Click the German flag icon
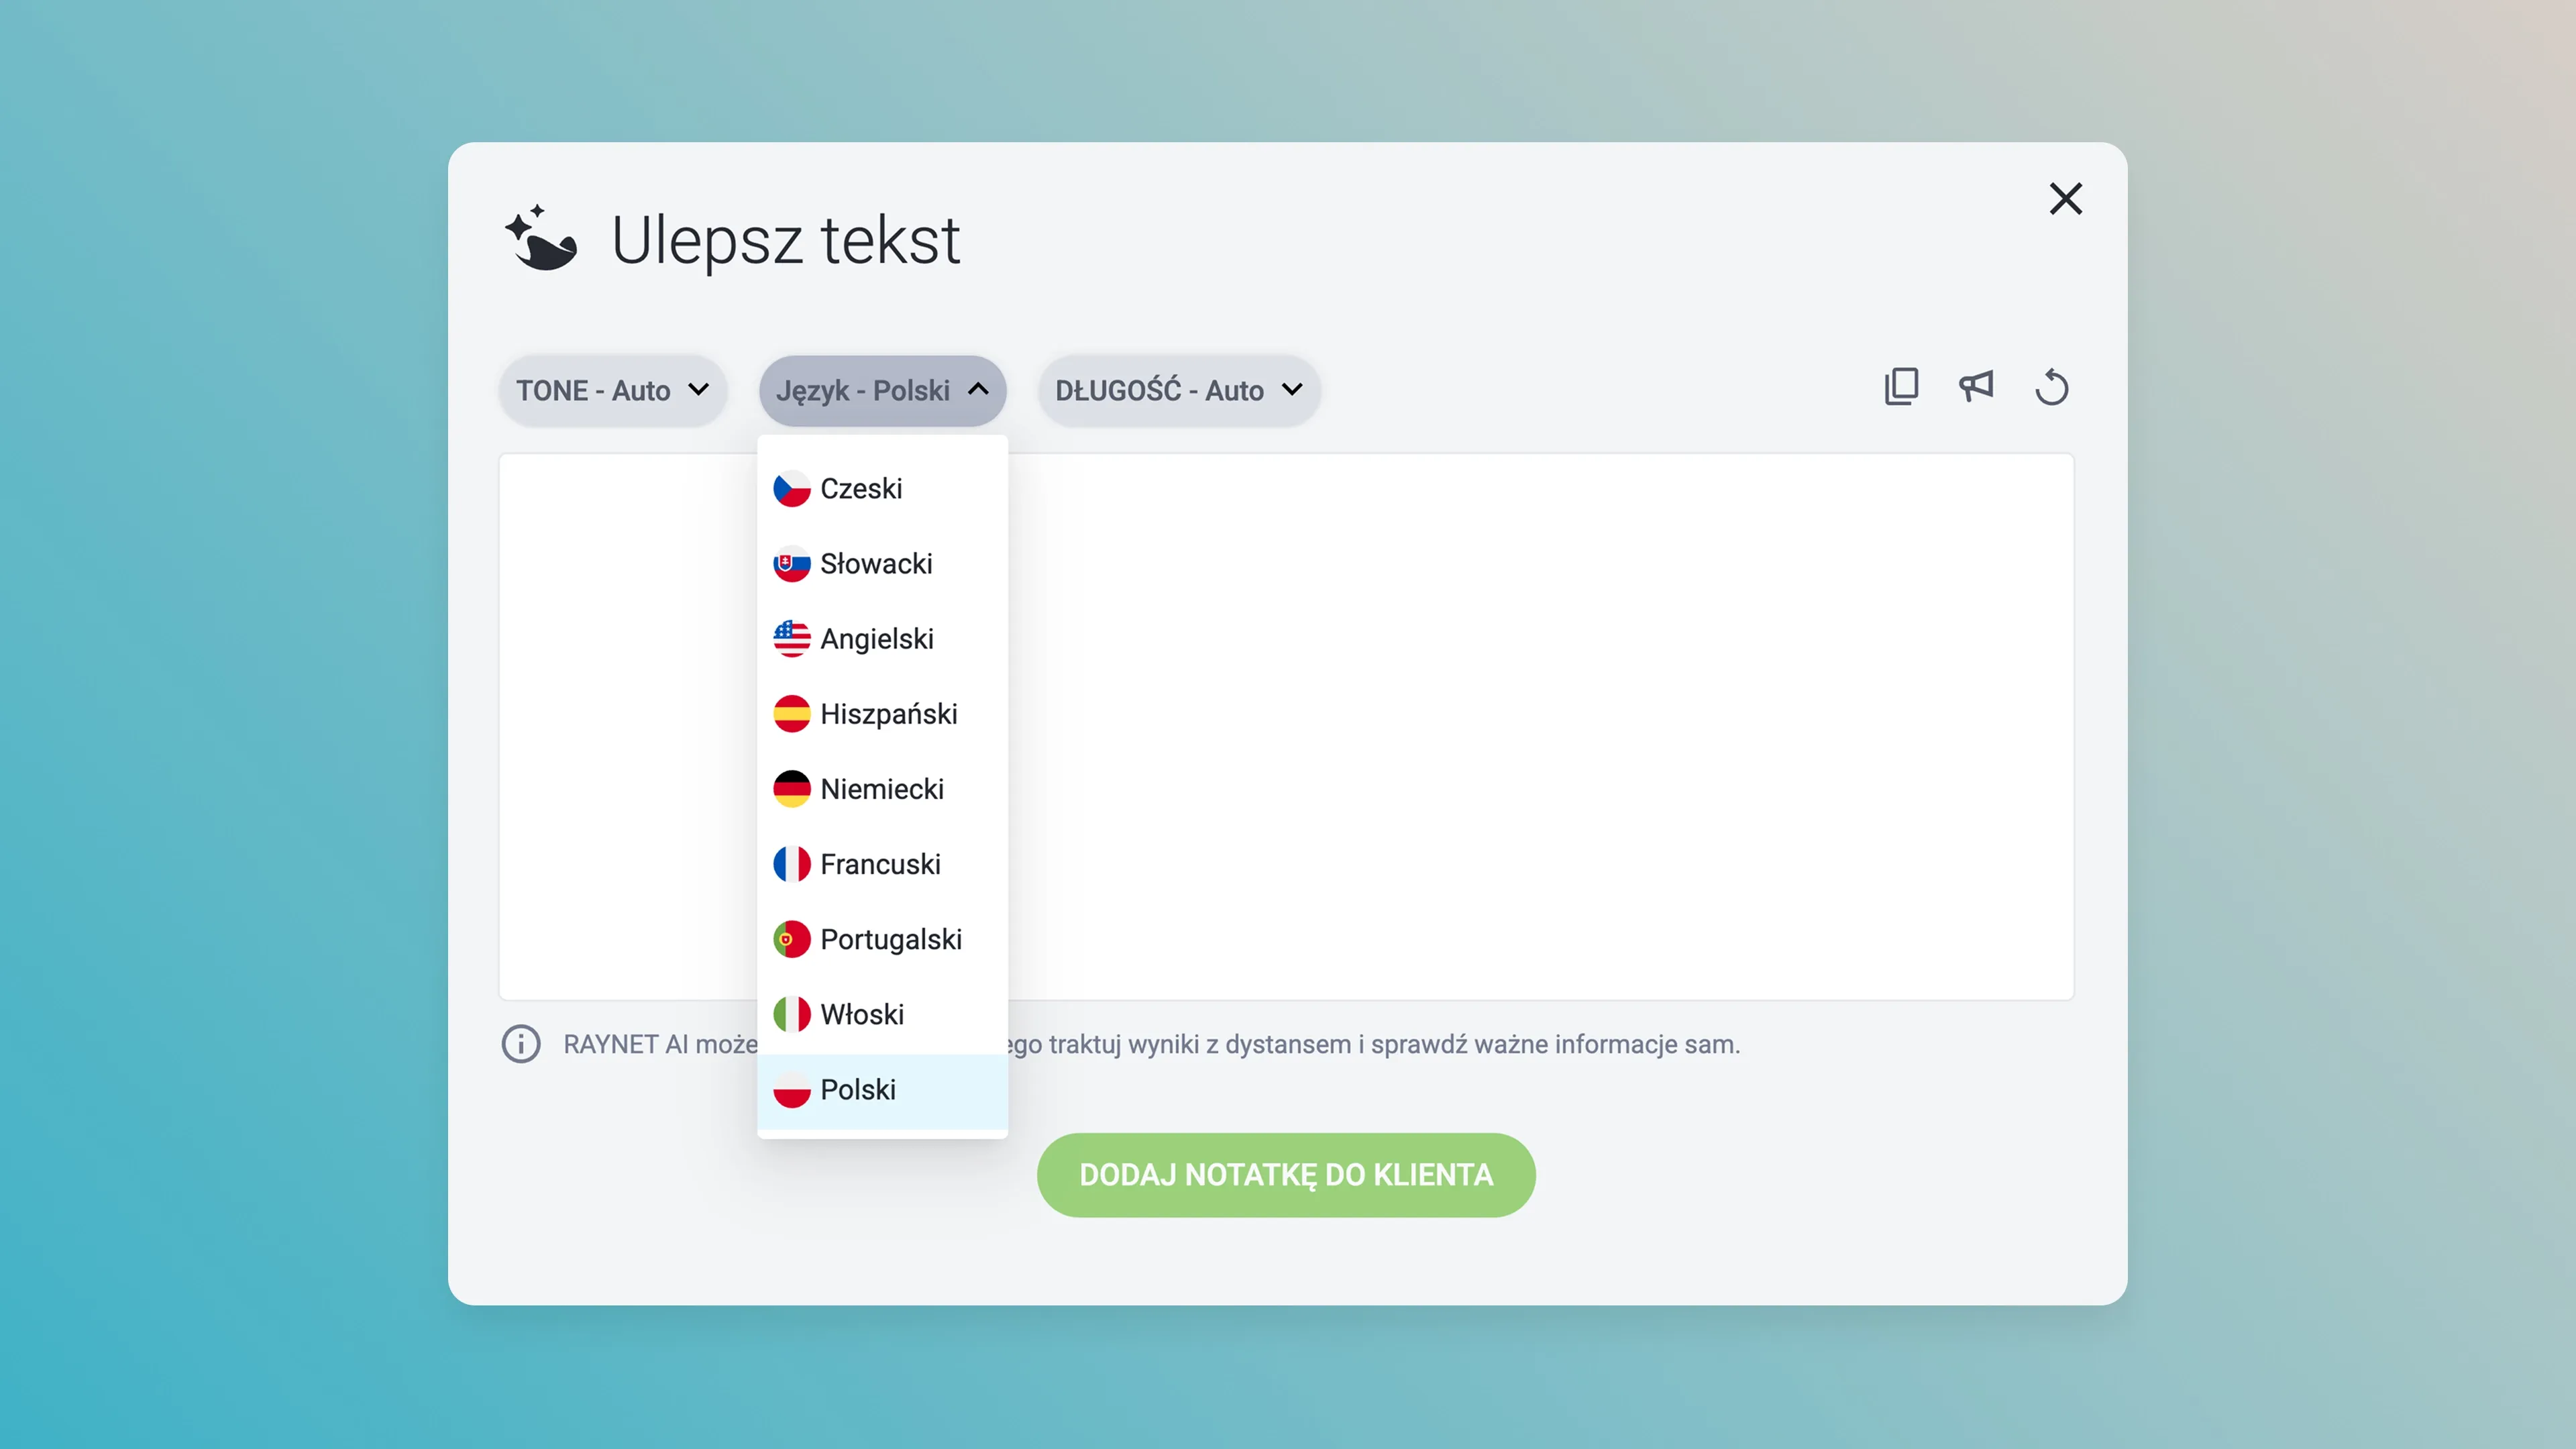Image resolution: width=2576 pixels, height=1449 pixels. 791,789
